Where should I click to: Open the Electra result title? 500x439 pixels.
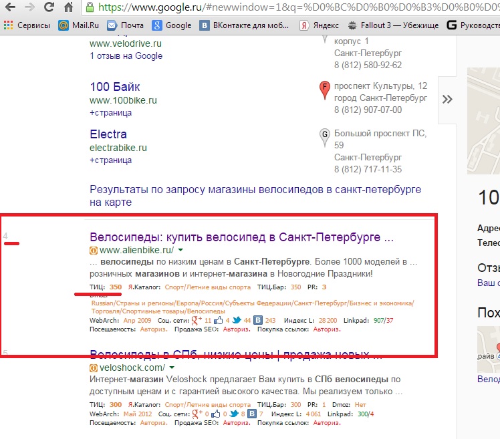[x=108, y=134]
